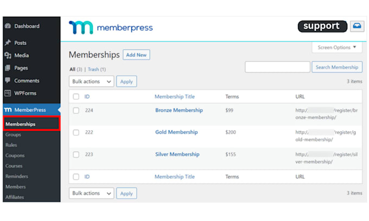Click the Pages icon in sidebar

(x=8, y=68)
